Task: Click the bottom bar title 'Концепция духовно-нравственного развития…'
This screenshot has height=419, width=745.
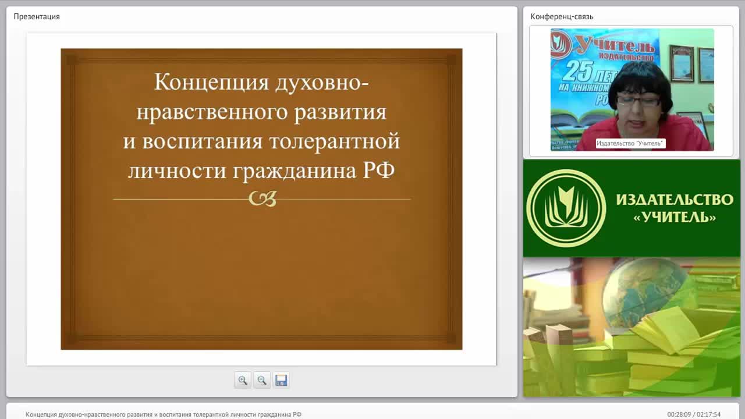Action: pos(164,414)
